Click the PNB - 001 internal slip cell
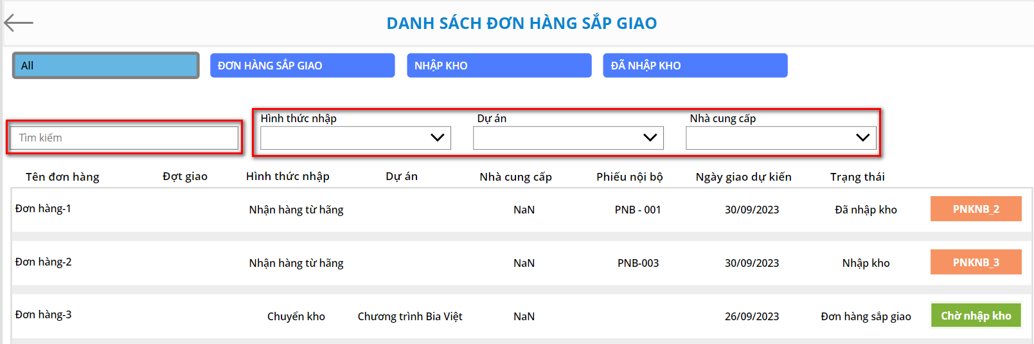1034x344 pixels. [637, 210]
